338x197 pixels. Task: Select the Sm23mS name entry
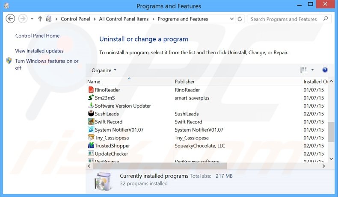click(105, 98)
